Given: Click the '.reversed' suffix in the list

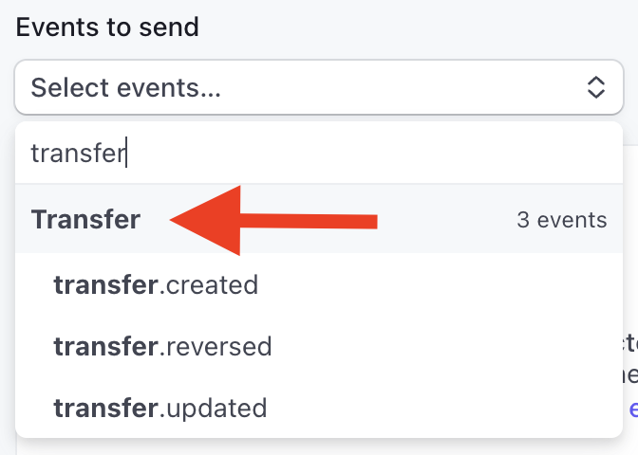Looking at the screenshot, I should click(215, 347).
